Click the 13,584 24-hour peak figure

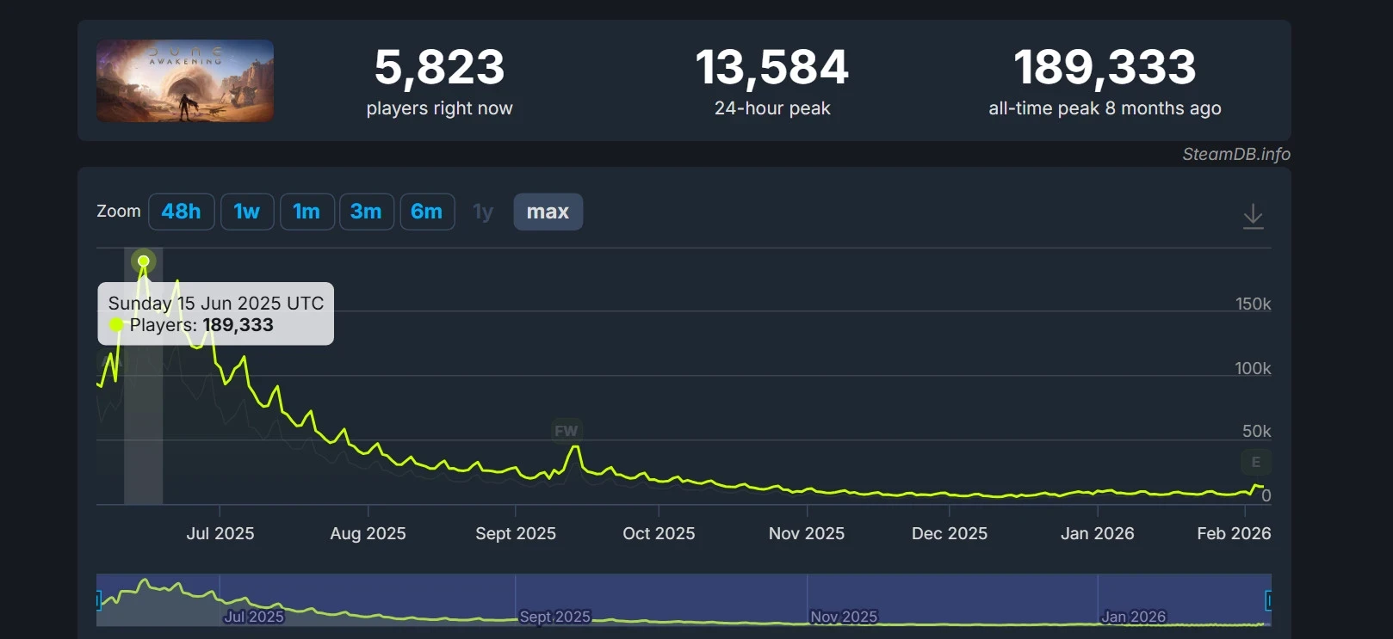tap(771, 67)
